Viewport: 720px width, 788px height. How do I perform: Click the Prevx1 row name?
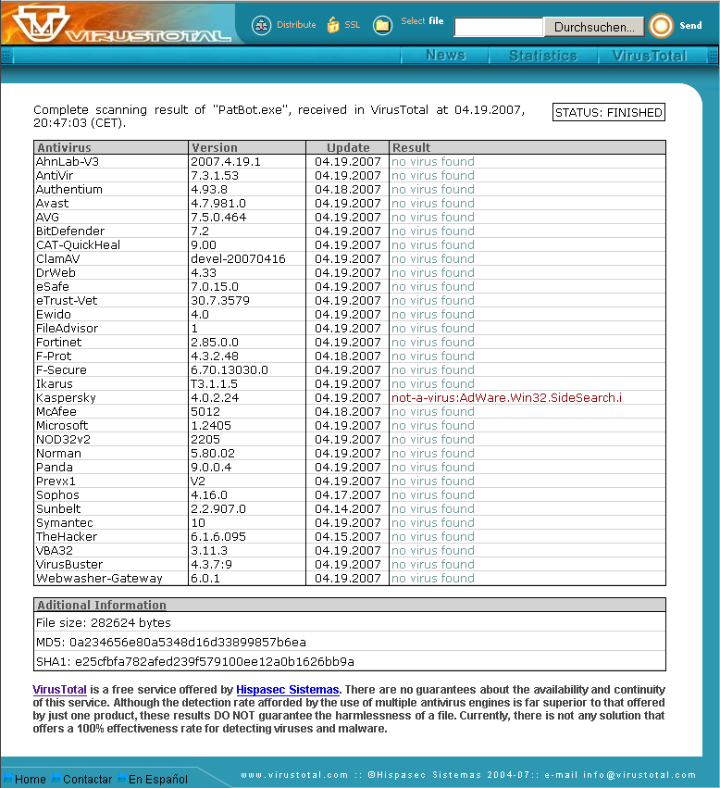tap(56, 481)
